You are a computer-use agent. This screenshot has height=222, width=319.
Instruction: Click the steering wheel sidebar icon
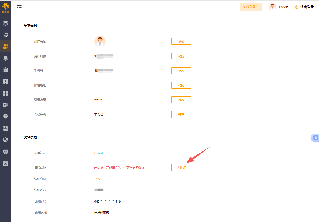coord(6,128)
